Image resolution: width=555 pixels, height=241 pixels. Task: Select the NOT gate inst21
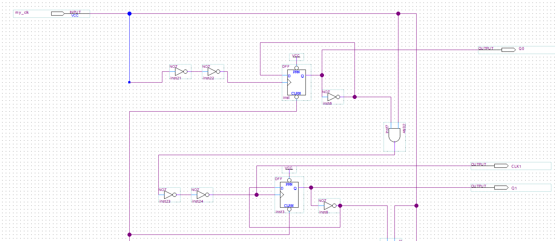pos(179,72)
